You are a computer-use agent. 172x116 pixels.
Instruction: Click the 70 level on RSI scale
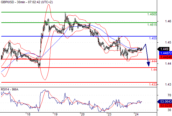pyautogui.click(x=169, y=95)
